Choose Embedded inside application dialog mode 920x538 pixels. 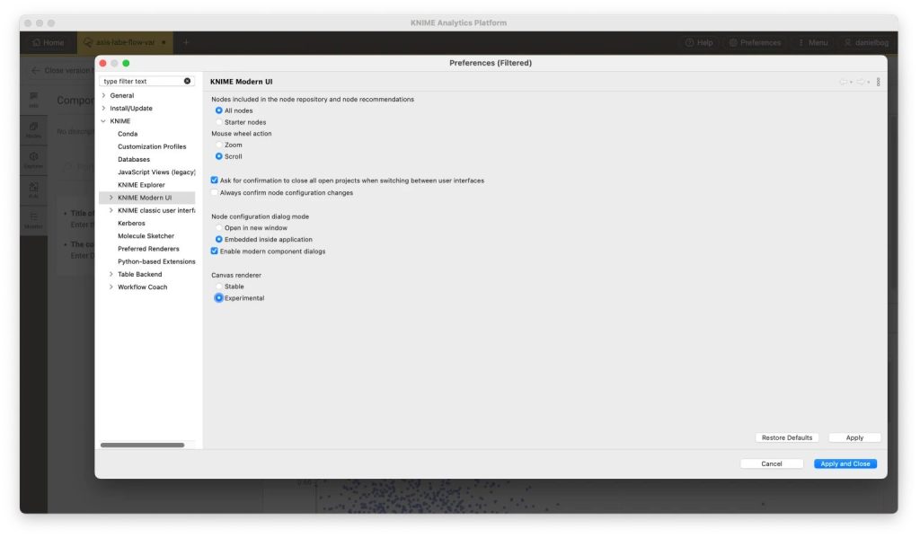tap(219, 240)
